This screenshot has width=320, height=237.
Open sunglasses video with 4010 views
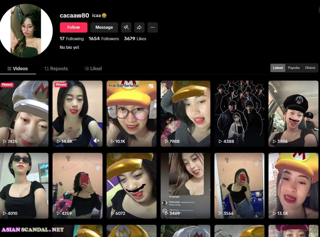(x=24, y=186)
